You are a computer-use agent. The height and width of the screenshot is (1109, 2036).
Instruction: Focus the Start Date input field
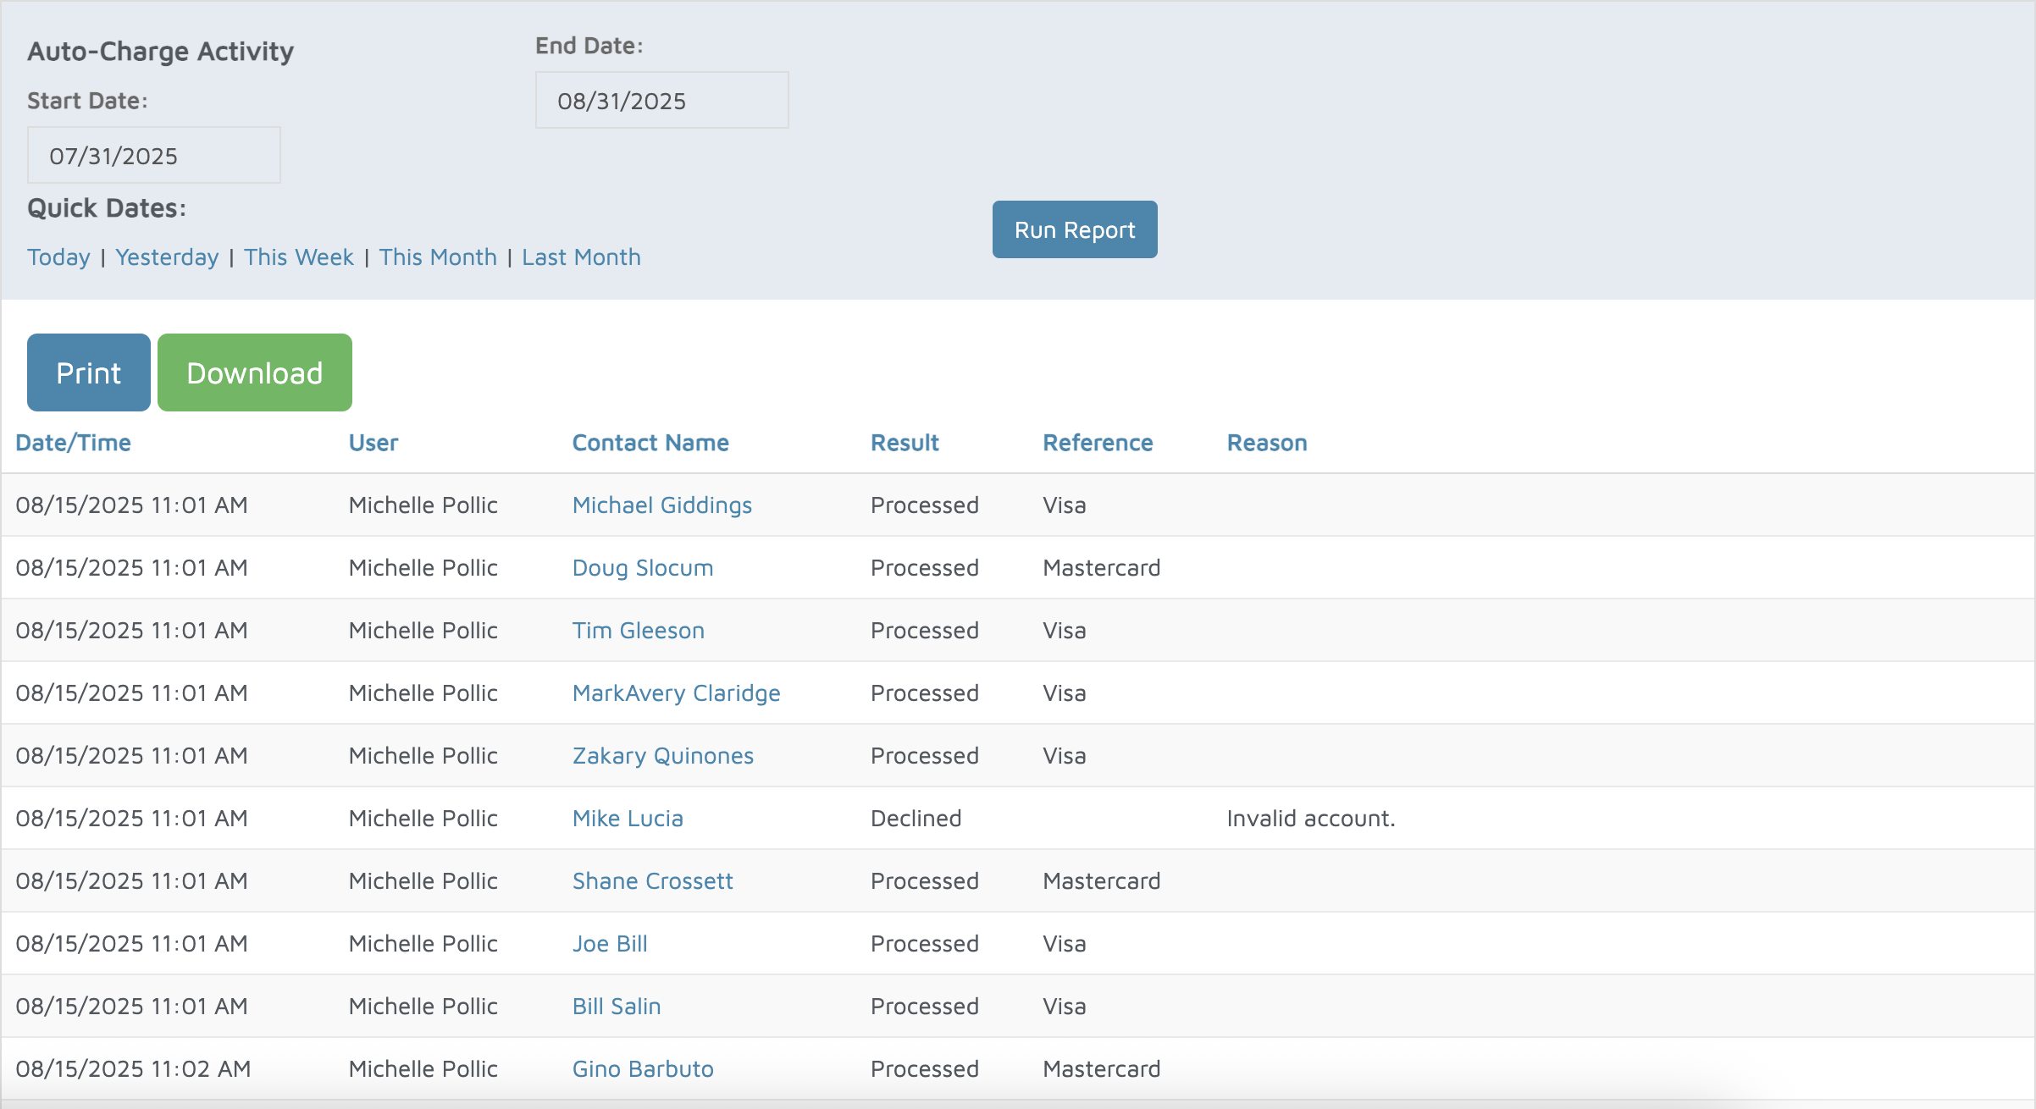tap(153, 155)
